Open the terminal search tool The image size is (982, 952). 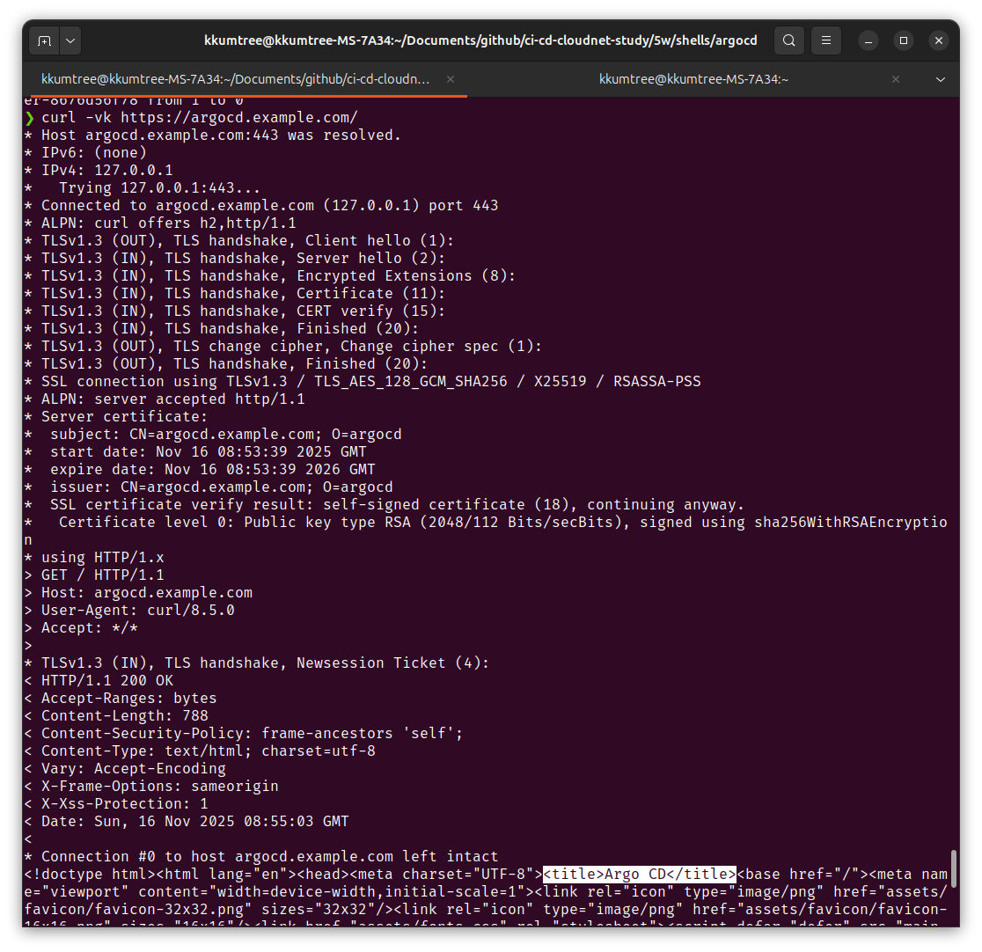pyautogui.click(x=789, y=40)
